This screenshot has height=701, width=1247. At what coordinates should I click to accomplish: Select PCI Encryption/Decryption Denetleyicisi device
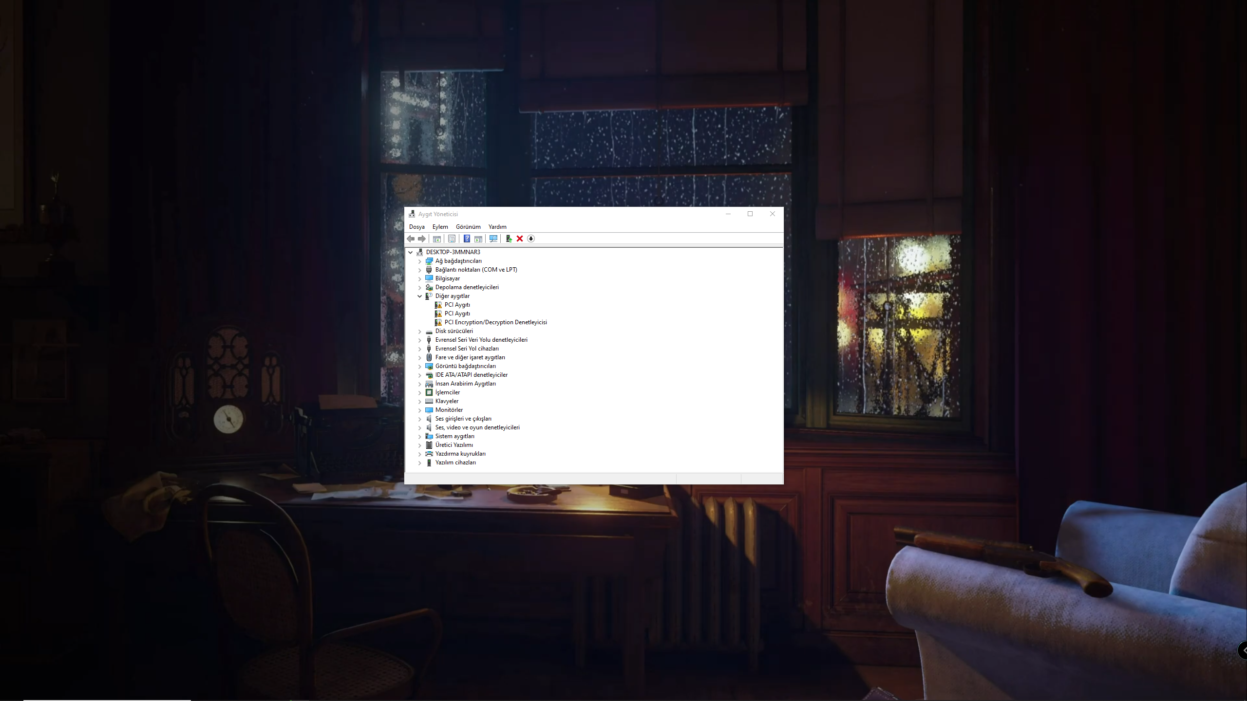(x=495, y=322)
